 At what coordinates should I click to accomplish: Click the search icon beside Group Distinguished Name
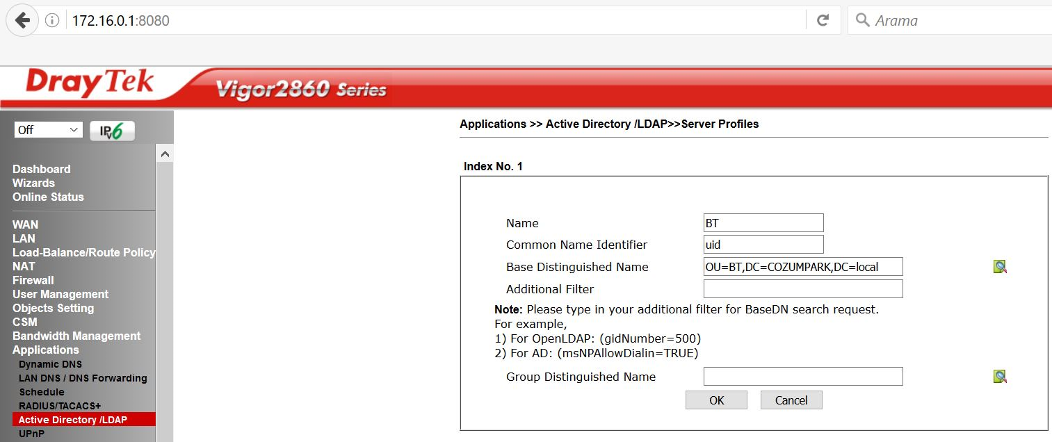(1000, 377)
